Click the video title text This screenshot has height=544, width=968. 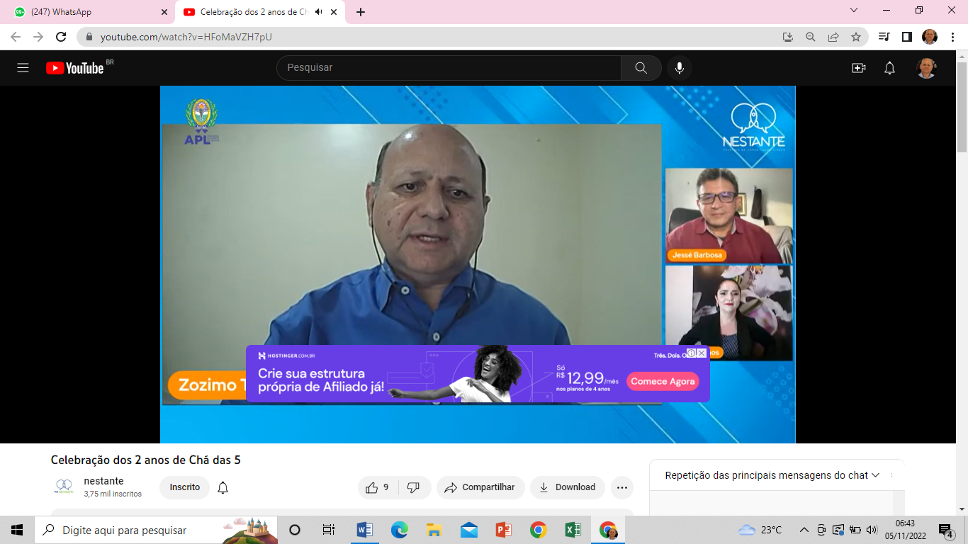[146, 460]
